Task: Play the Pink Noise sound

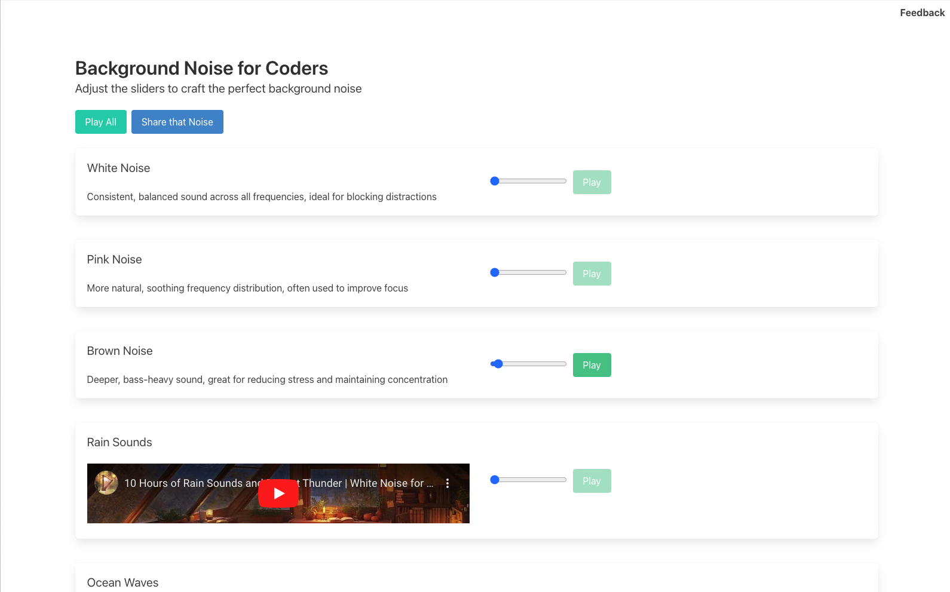Action: point(592,274)
